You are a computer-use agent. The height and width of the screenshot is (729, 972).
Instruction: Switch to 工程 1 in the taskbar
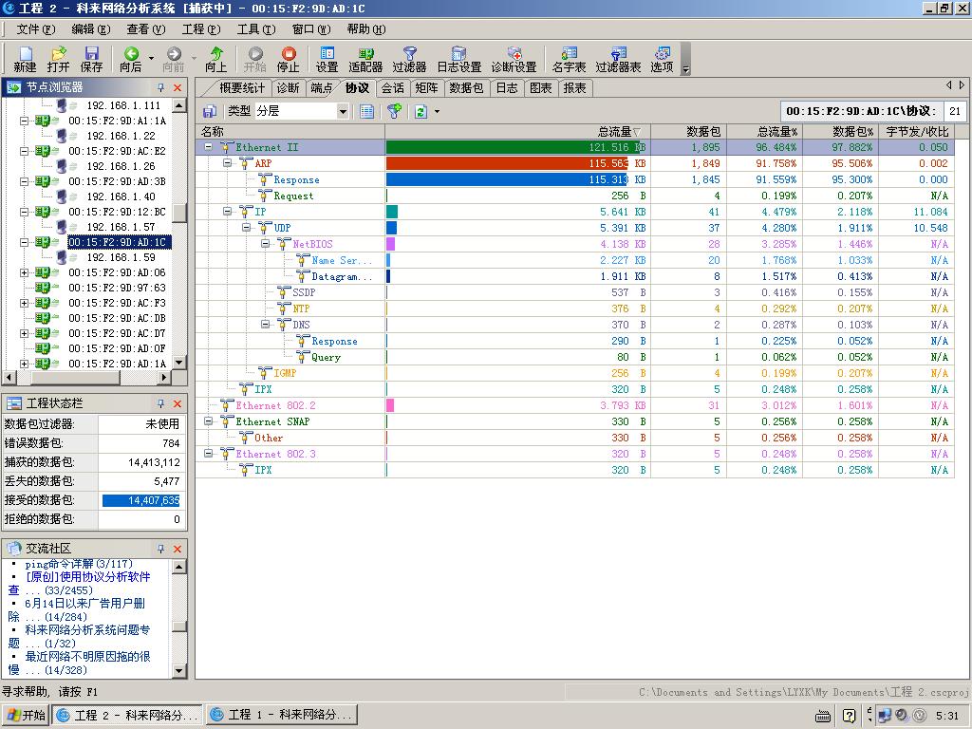click(x=281, y=715)
